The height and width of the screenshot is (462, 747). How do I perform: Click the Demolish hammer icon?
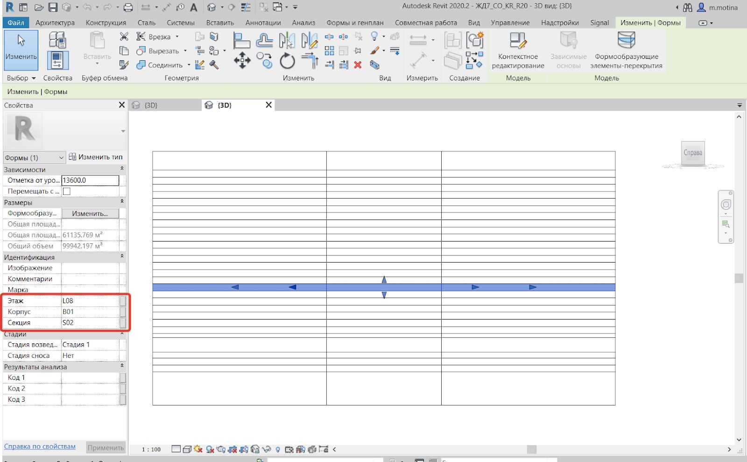214,65
